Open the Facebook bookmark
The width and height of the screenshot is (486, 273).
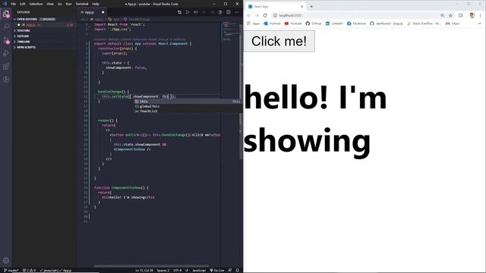pyautogui.click(x=356, y=24)
